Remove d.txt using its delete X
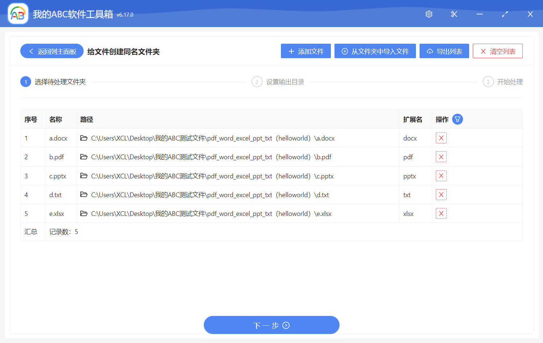The width and height of the screenshot is (543, 343). 441,194
